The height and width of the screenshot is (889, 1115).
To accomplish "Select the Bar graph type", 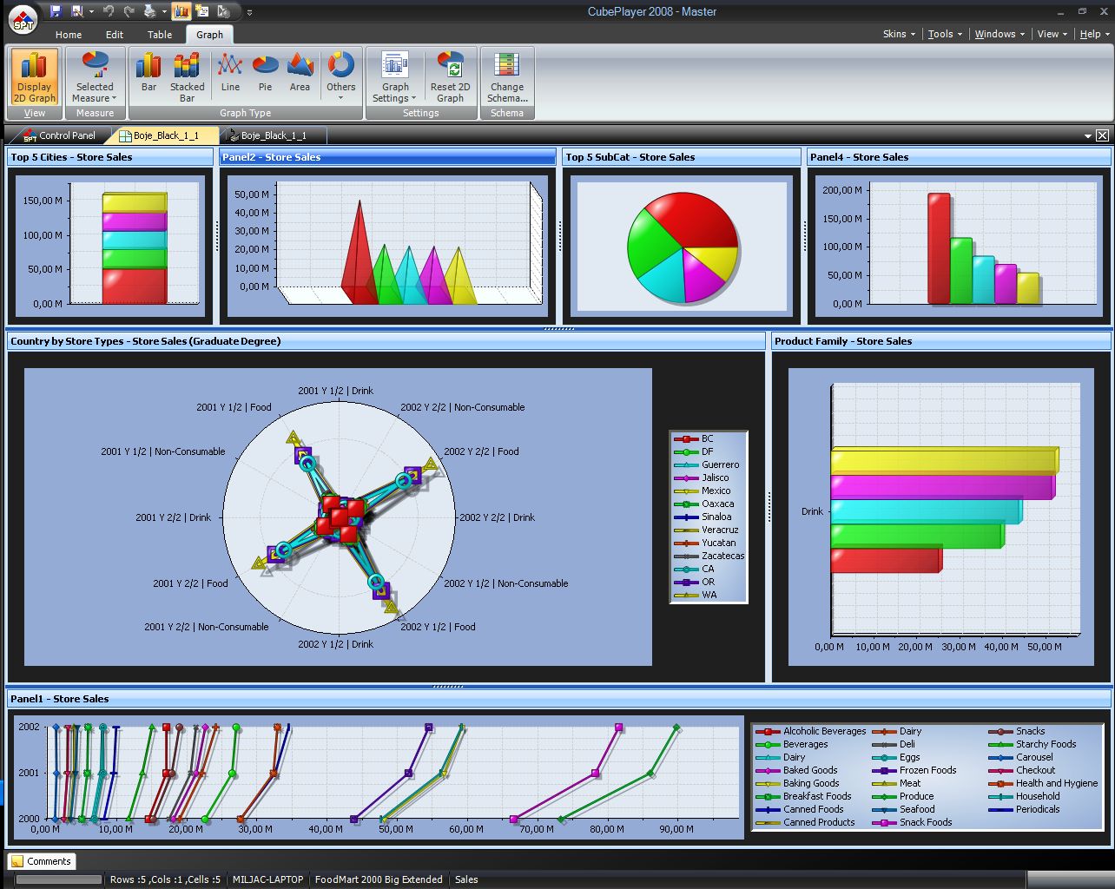I will pos(148,72).
